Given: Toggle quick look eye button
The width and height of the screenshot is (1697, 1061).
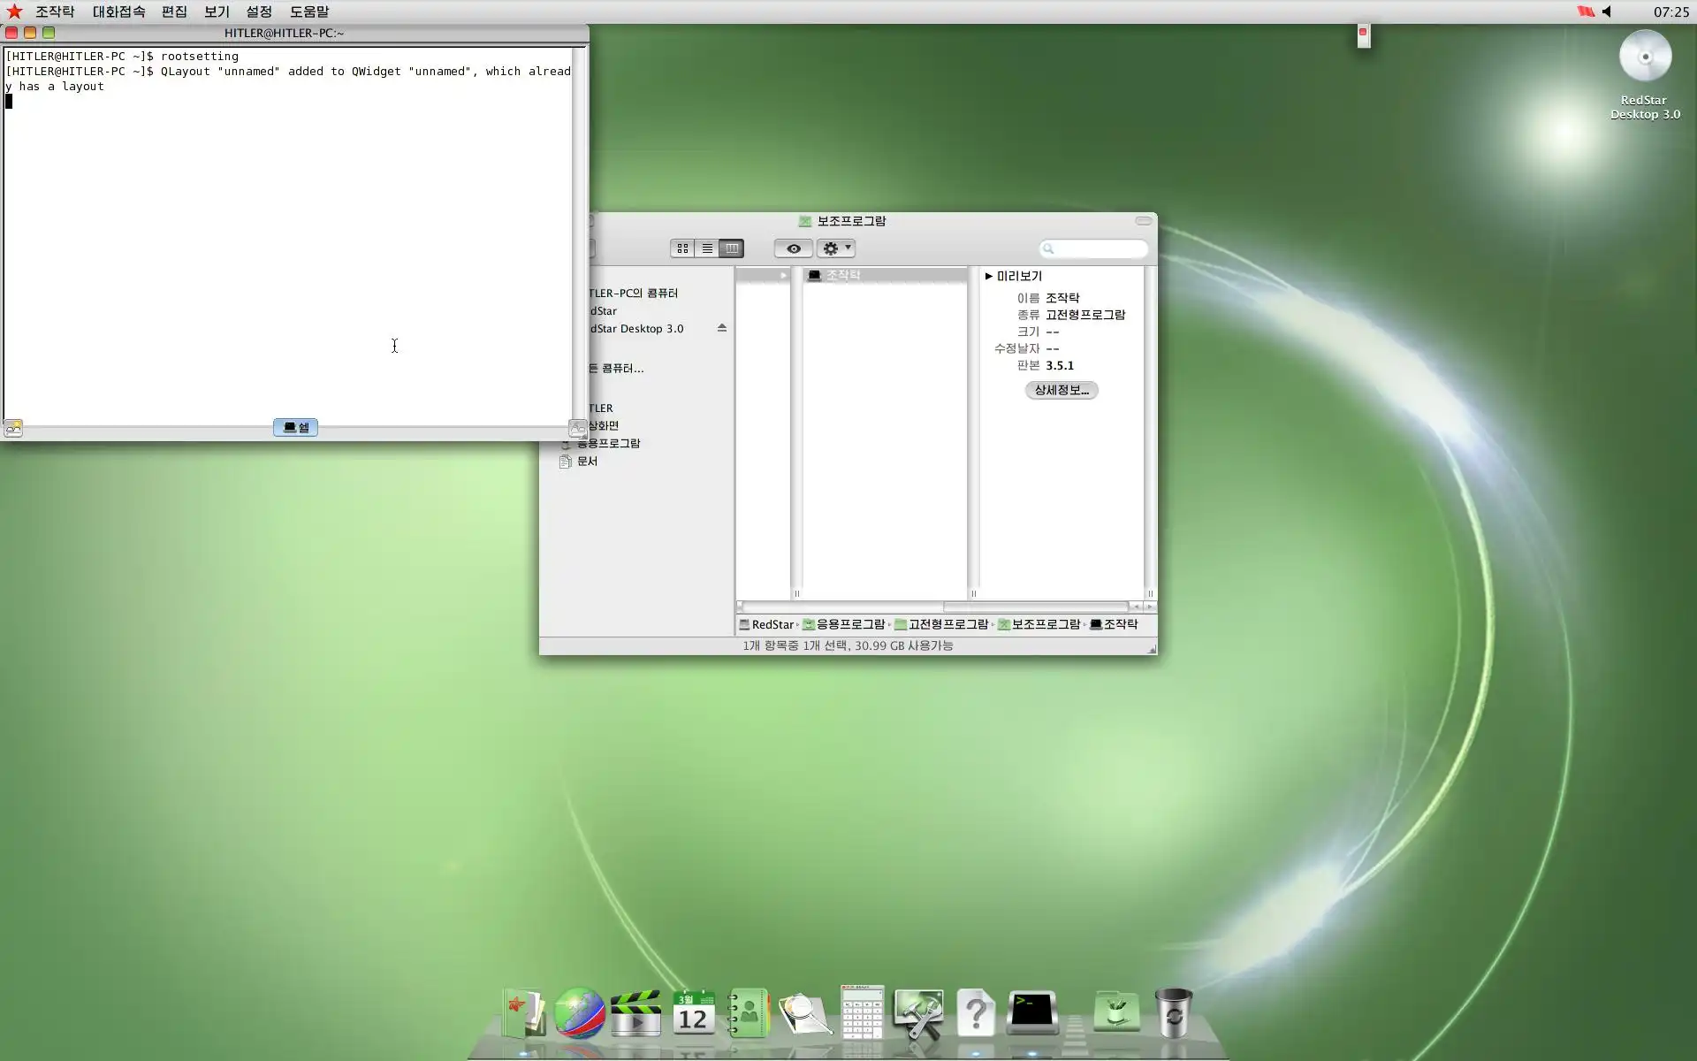Looking at the screenshot, I should coord(793,248).
